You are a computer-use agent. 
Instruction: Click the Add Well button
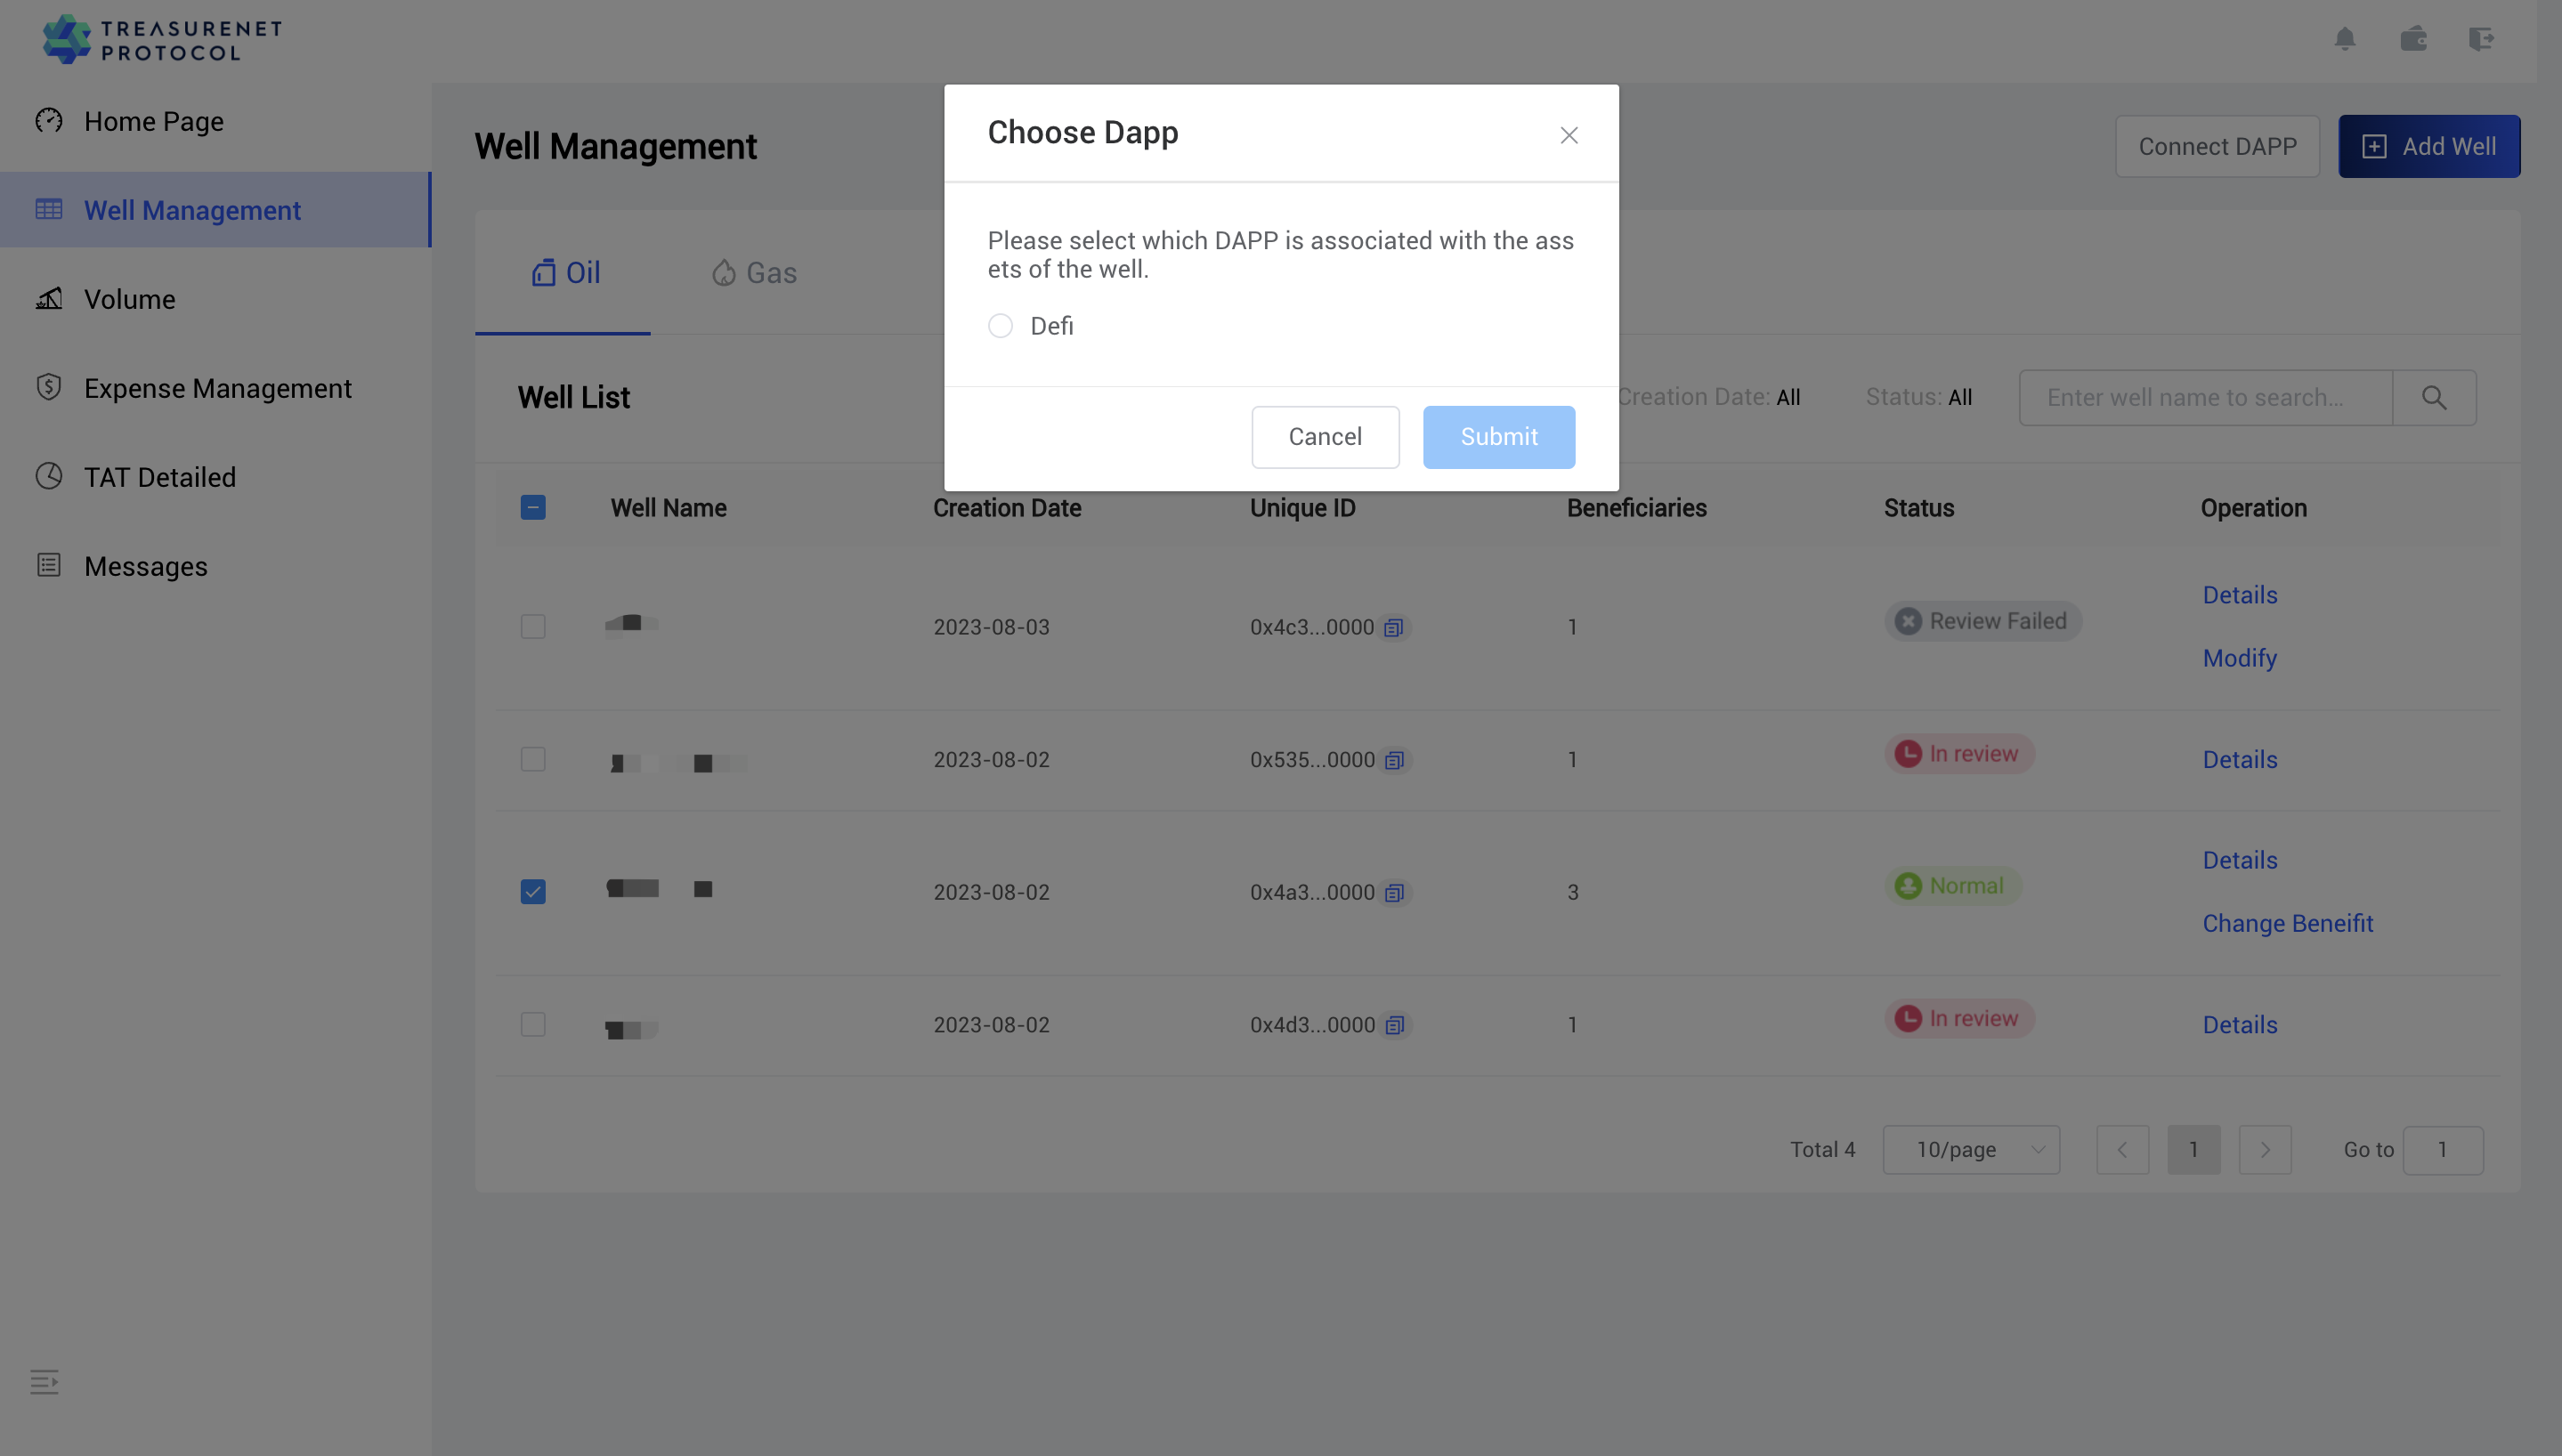point(2429,147)
